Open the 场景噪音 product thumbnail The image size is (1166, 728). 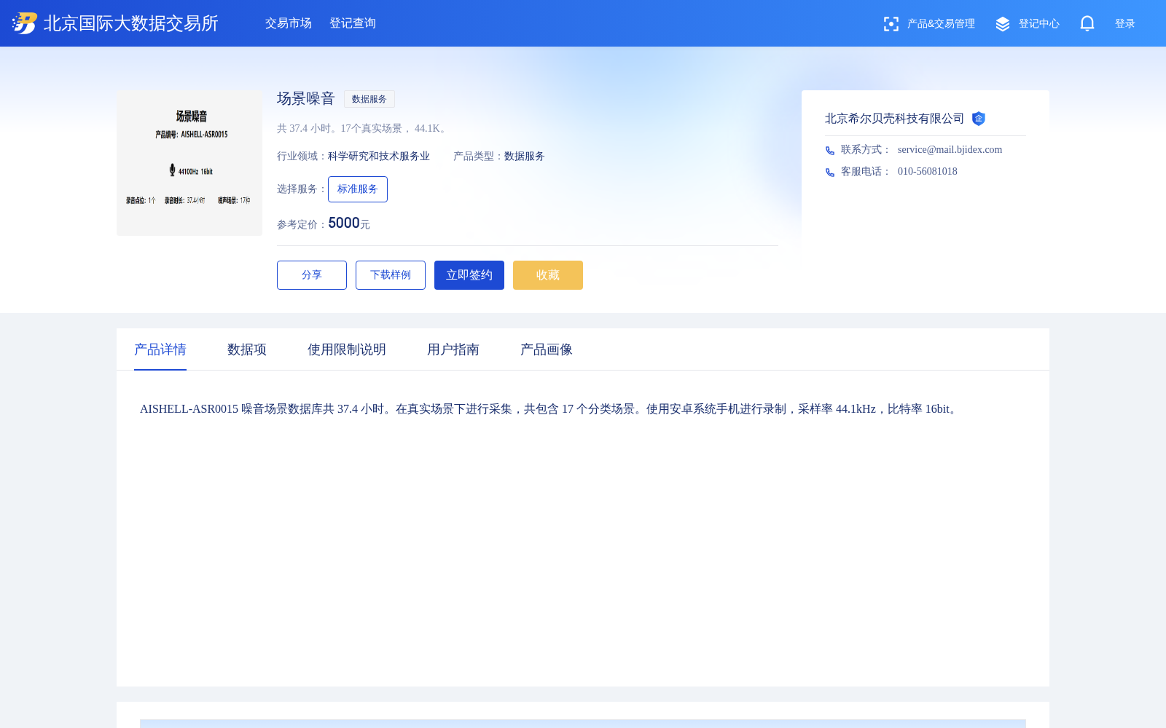pyautogui.click(x=189, y=163)
